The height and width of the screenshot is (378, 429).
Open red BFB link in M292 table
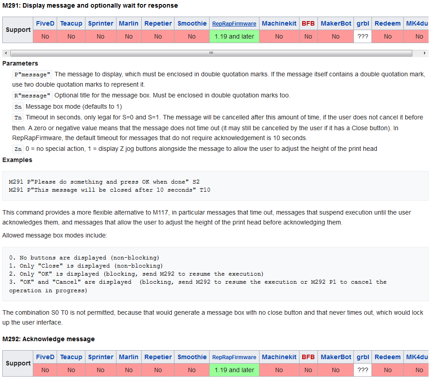click(308, 357)
